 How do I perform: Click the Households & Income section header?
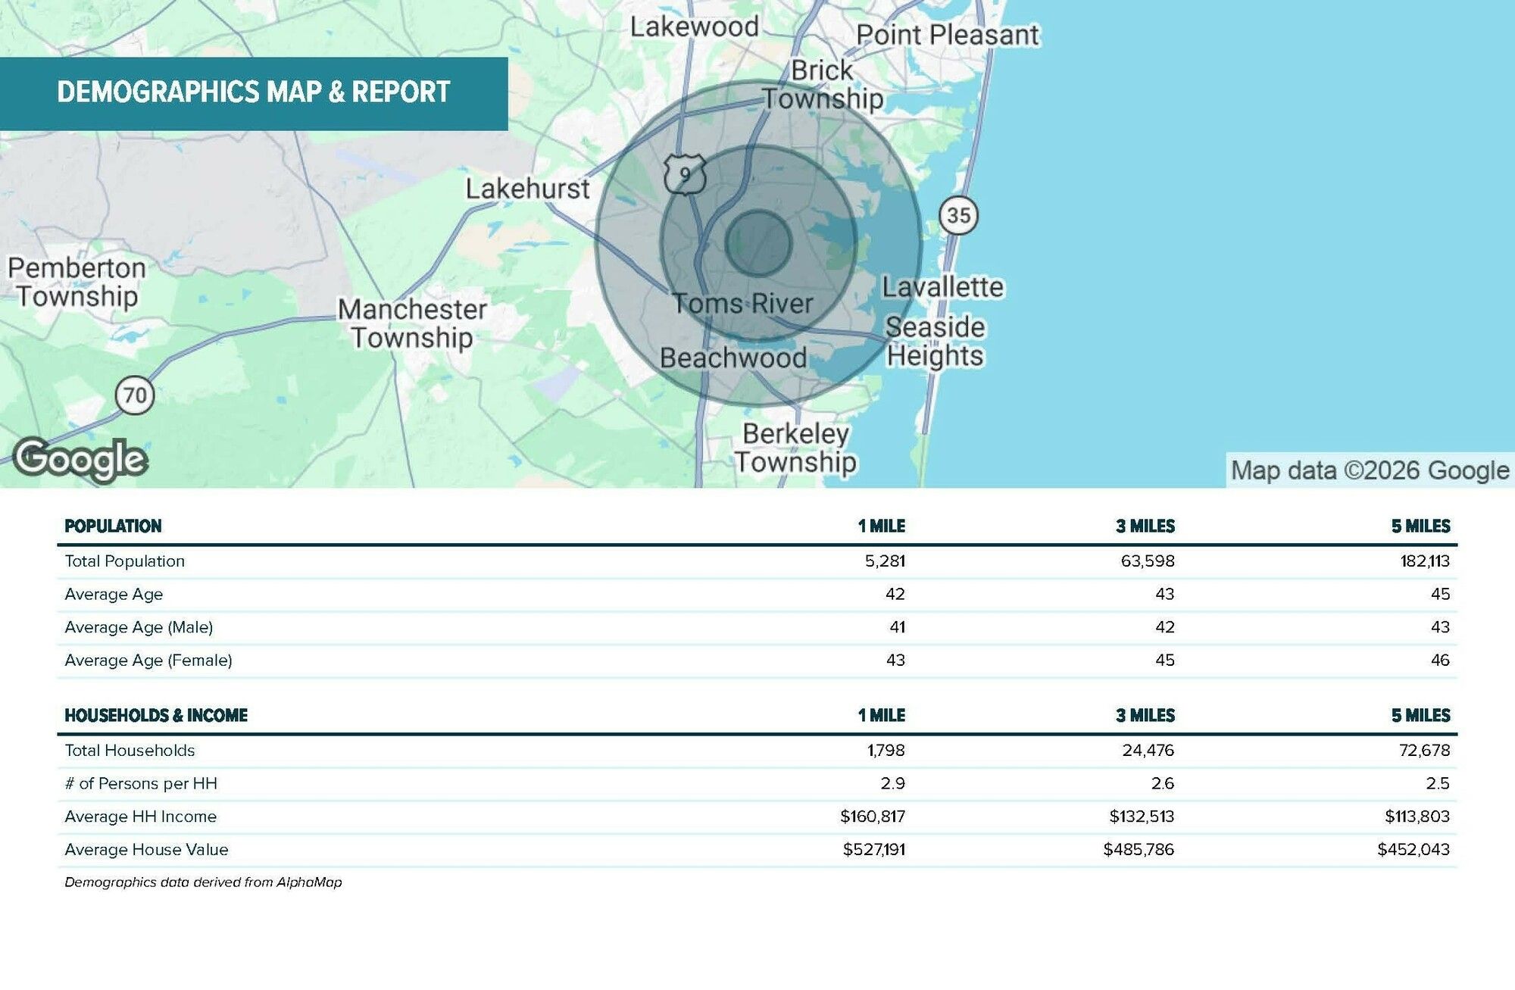156,716
